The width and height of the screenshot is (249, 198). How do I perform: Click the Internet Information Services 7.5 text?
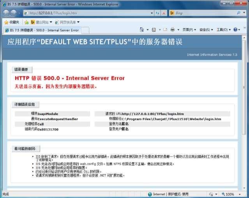pyautogui.click(x=212, y=55)
